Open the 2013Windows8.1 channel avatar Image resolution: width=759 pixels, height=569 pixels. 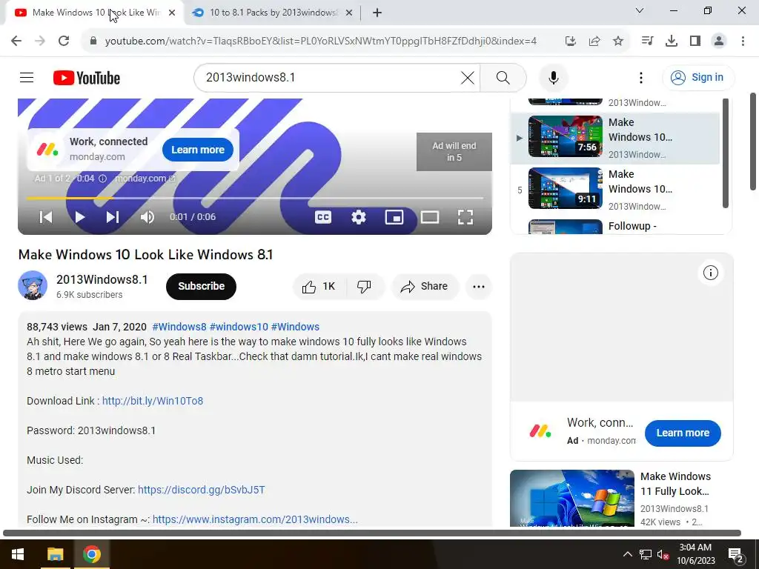click(33, 285)
